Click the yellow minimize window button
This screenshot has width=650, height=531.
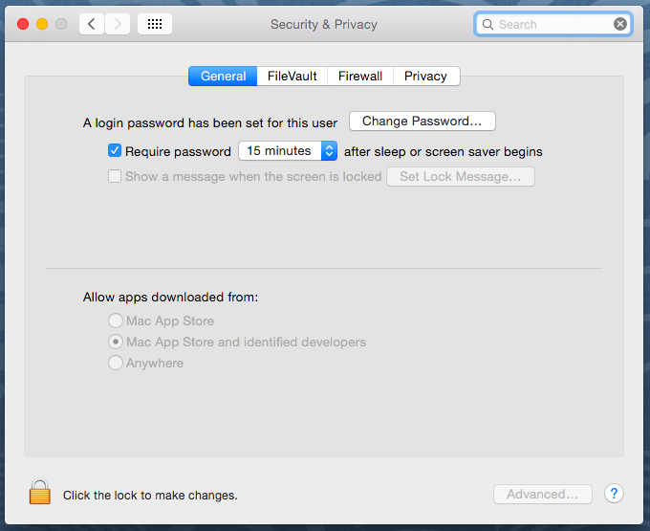[x=42, y=24]
